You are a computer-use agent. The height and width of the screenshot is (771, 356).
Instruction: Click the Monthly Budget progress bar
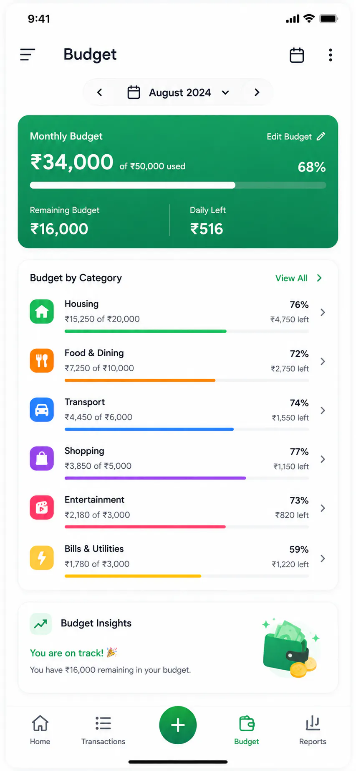[178, 185]
